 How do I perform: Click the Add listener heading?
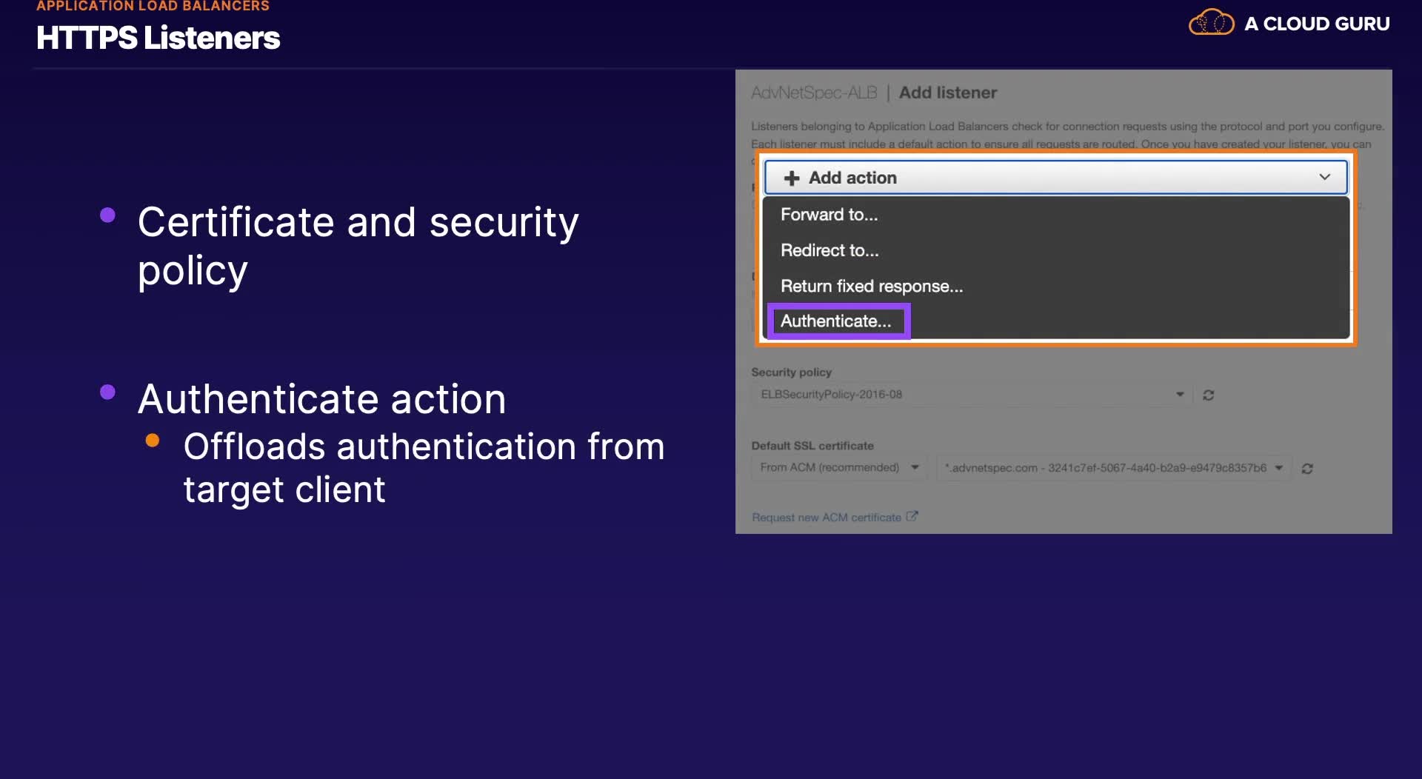click(948, 93)
